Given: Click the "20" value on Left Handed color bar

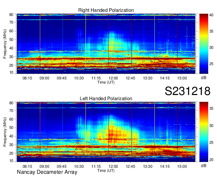Looking at the screenshot, I should point(211,160).
